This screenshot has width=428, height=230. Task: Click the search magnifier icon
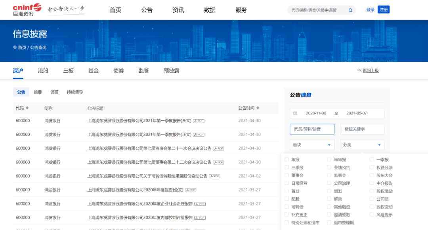coord(350,10)
